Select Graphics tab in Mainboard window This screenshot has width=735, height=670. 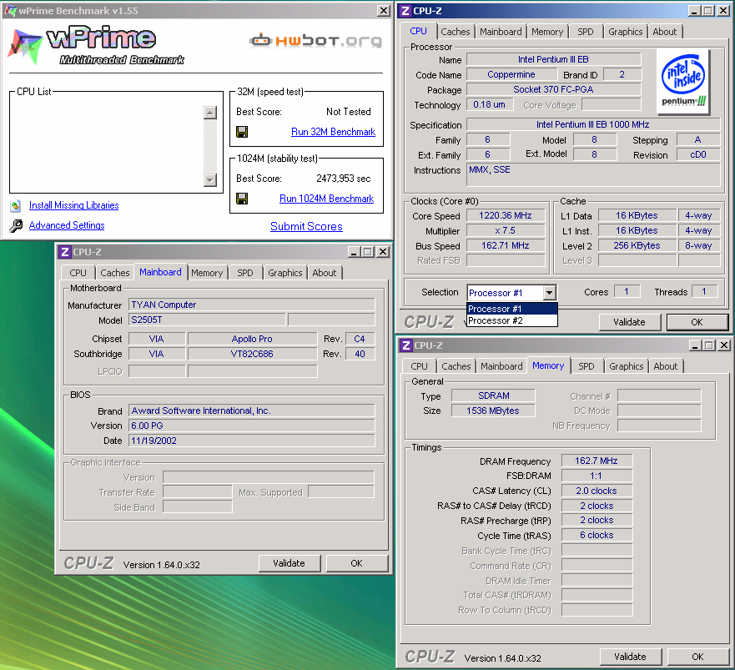(x=285, y=273)
